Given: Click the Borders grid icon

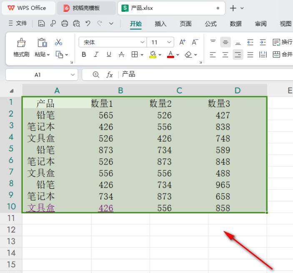Looking at the screenshot, I should [x=135, y=54].
